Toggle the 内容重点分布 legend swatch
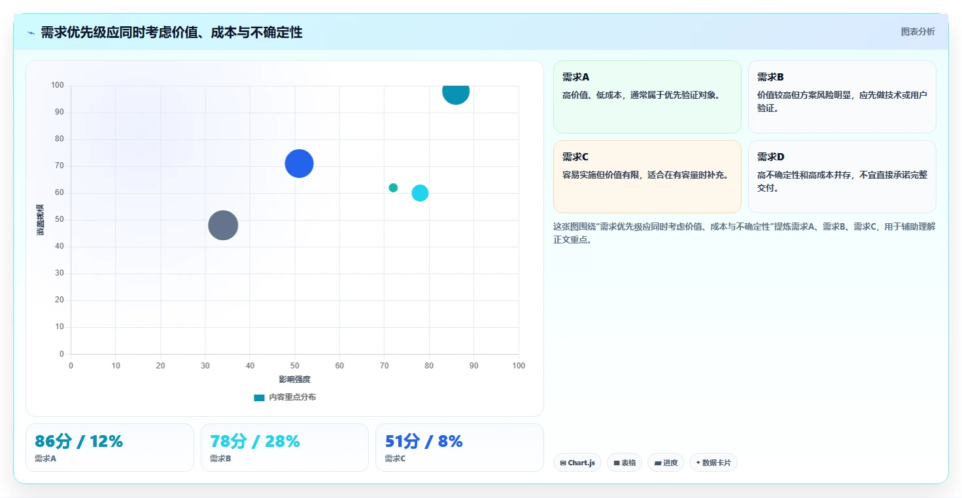Viewport: 962px width, 498px height. coord(259,397)
